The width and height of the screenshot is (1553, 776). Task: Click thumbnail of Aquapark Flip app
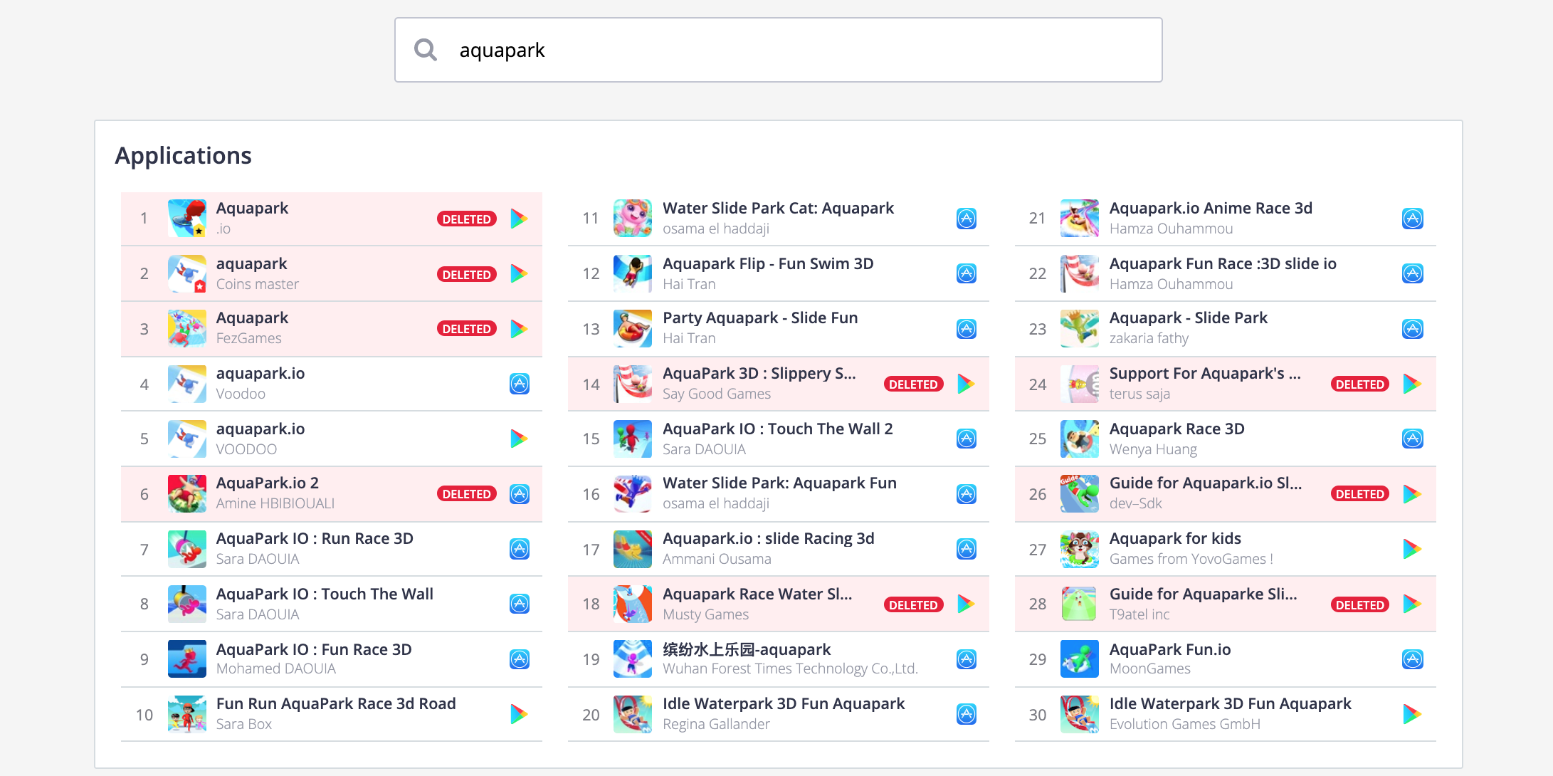[633, 273]
